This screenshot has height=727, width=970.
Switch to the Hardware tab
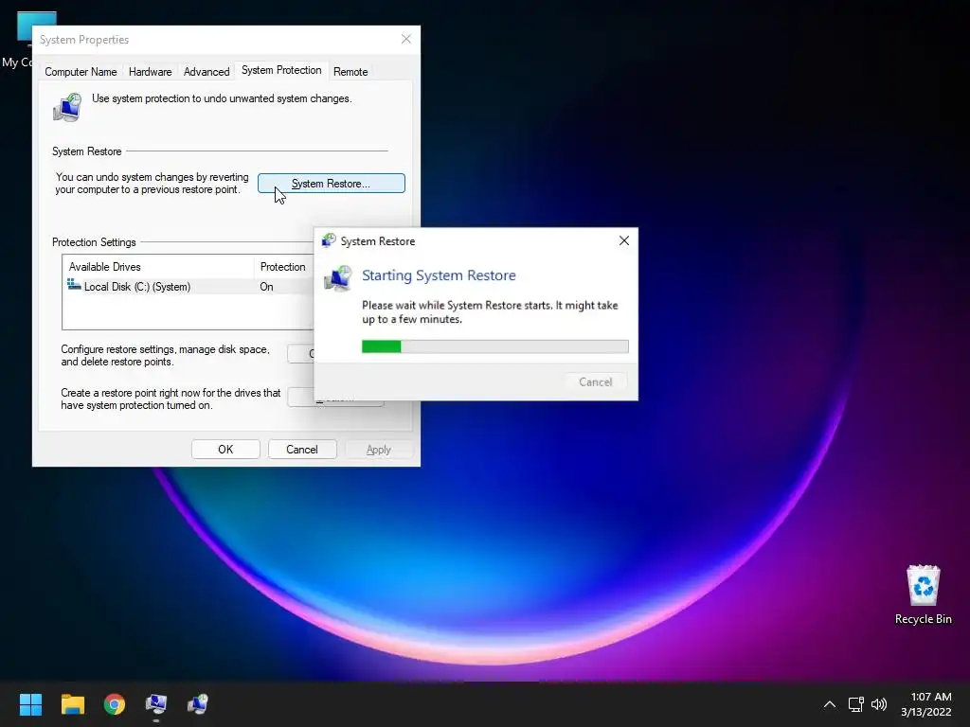tap(150, 72)
